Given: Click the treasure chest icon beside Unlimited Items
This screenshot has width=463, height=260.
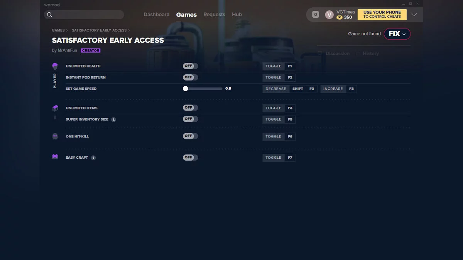Looking at the screenshot, I should click(x=55, y=108).
